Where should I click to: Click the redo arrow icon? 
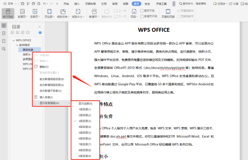(x=51, y=3)
